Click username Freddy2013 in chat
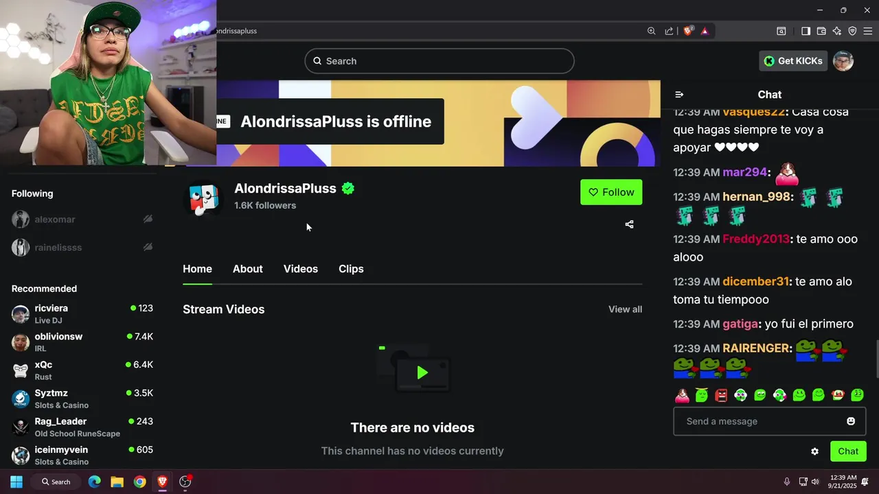Screen dimensions: 879x494 [756, 239]
